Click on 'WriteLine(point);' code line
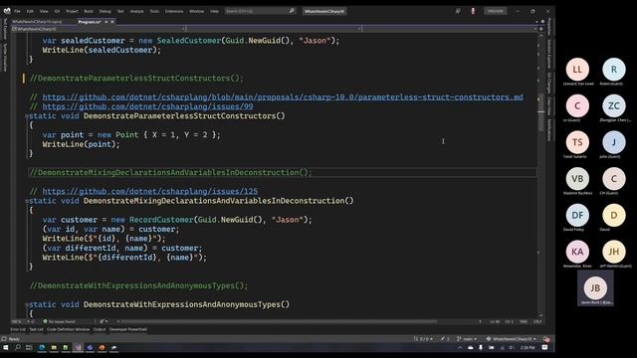This screenshot has width=637, height=358. pyautogui.click(x=81, y=144)
